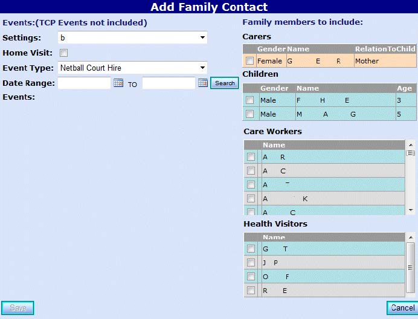Viewport: 418px width, 319px height.
Task: Select first care worker checkbox
Action: point(251,157)
